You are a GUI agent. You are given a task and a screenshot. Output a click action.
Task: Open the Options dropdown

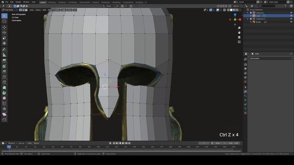[237, 6]
